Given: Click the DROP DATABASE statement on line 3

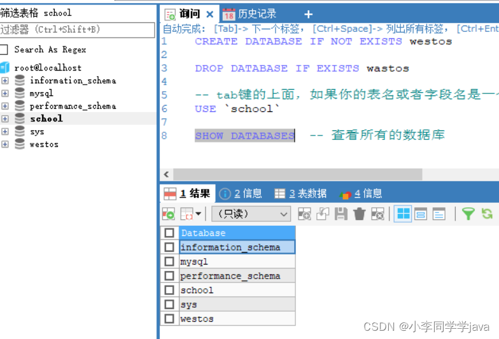Looking at the screenshot, I should pos(302,69).
